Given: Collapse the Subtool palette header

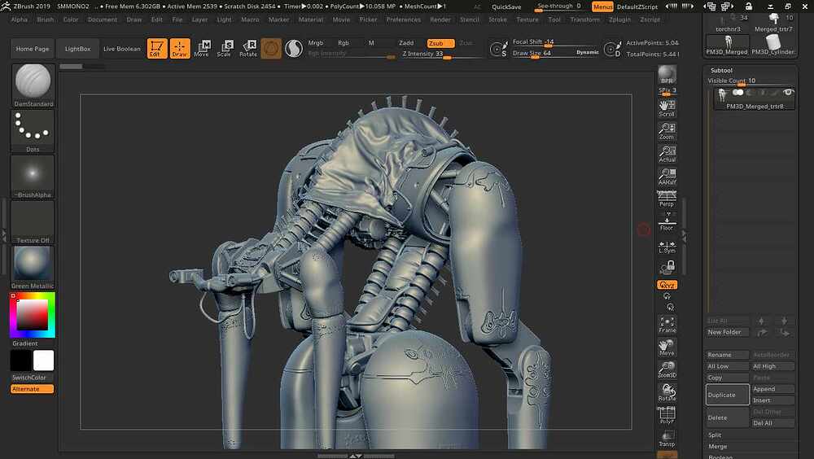Looking at the screenshot, I should click(721, 70).
